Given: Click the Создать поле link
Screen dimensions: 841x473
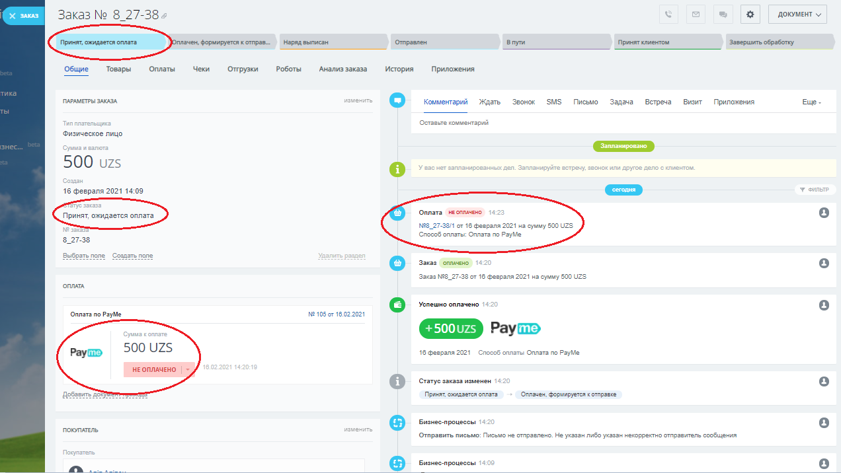Looking at the screenshot, I should pyautogui.click(x=132, y=256).
